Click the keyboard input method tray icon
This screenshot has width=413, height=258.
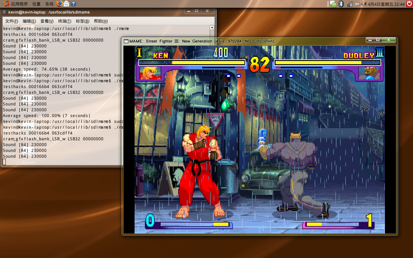[x=357, y=4]
